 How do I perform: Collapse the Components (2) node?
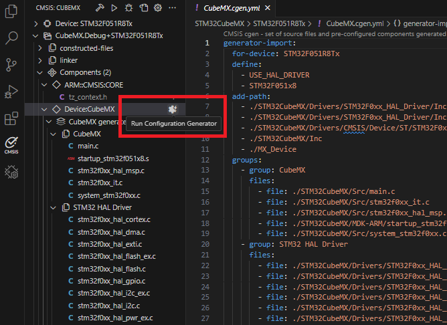coord(39,73)
